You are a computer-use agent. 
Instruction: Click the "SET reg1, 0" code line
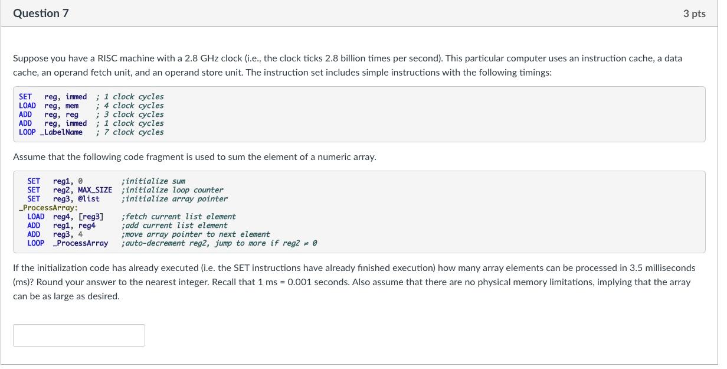pos(55,181)
